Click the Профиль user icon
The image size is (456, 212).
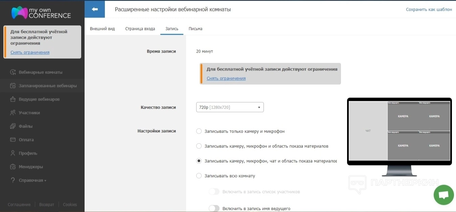click(13, 153)
